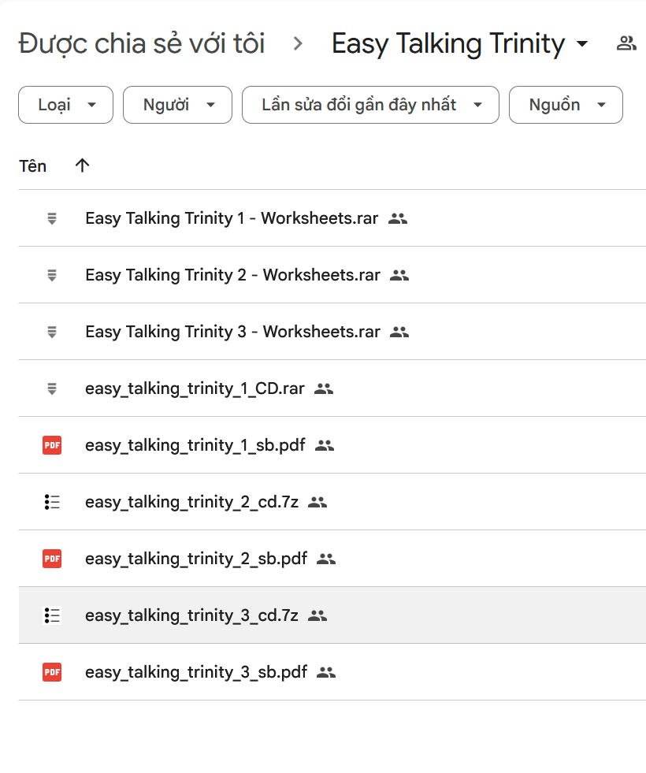Click the PDF icon for easy_talking_trinity_1_sb.pdf
Image resolution: width=646 pixels, height=773 pixels.
(52, 445)
